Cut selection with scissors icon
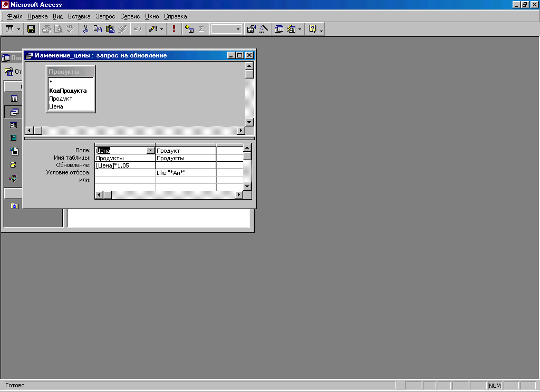The image size is (540, 392). pos(85,30)
